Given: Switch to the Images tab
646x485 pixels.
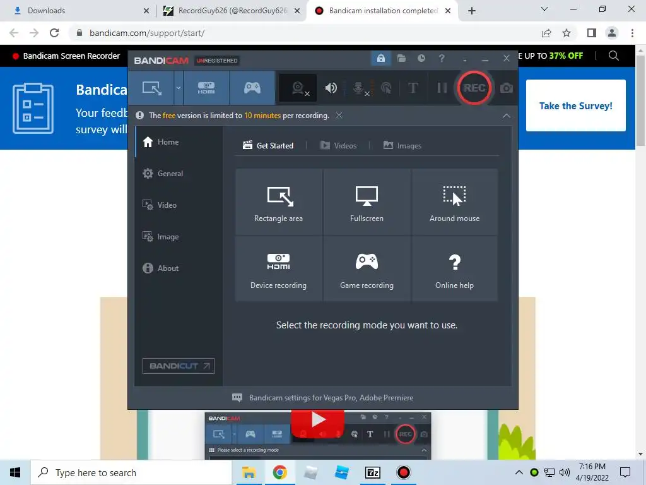Looking at the screenshot, I should coord(402,146).
